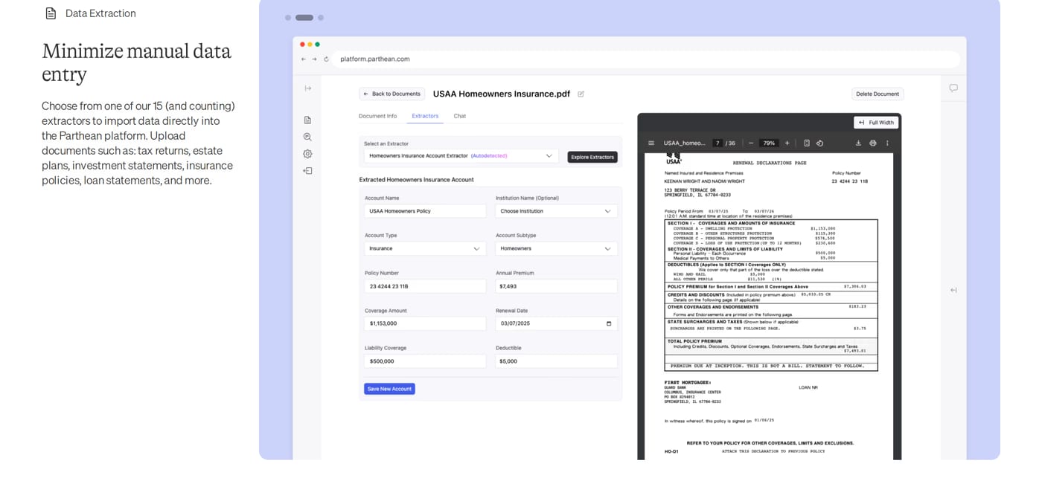Open the documents icon in sidebar

click(x=307, y=120)
